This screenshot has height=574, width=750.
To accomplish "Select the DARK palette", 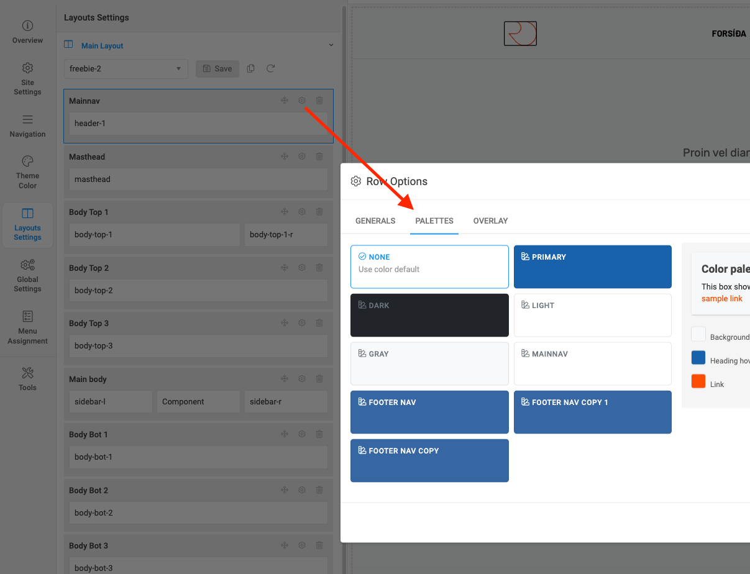I will tap(429, 315).
